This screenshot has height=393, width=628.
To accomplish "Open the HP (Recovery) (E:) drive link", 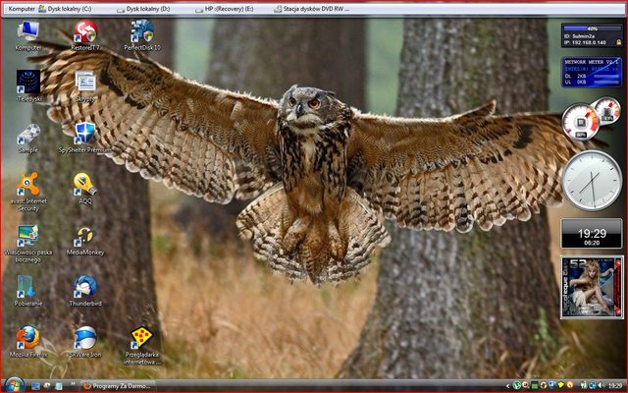I will tap(226, 8).
